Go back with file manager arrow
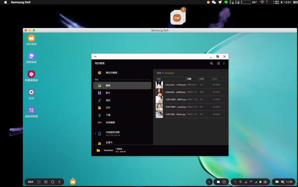Screen dimensions: 298x187 96,57
